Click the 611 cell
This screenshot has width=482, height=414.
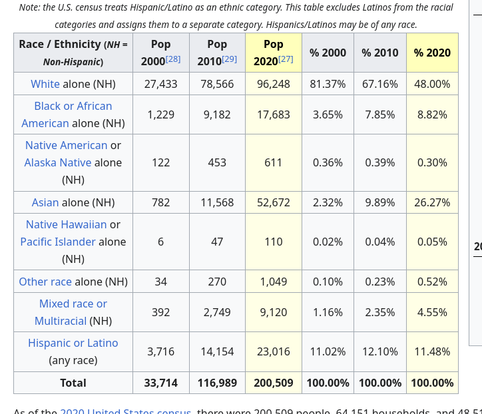[274, 162]
